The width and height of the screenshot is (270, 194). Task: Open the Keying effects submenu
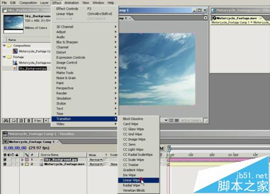tap(85, 68)
